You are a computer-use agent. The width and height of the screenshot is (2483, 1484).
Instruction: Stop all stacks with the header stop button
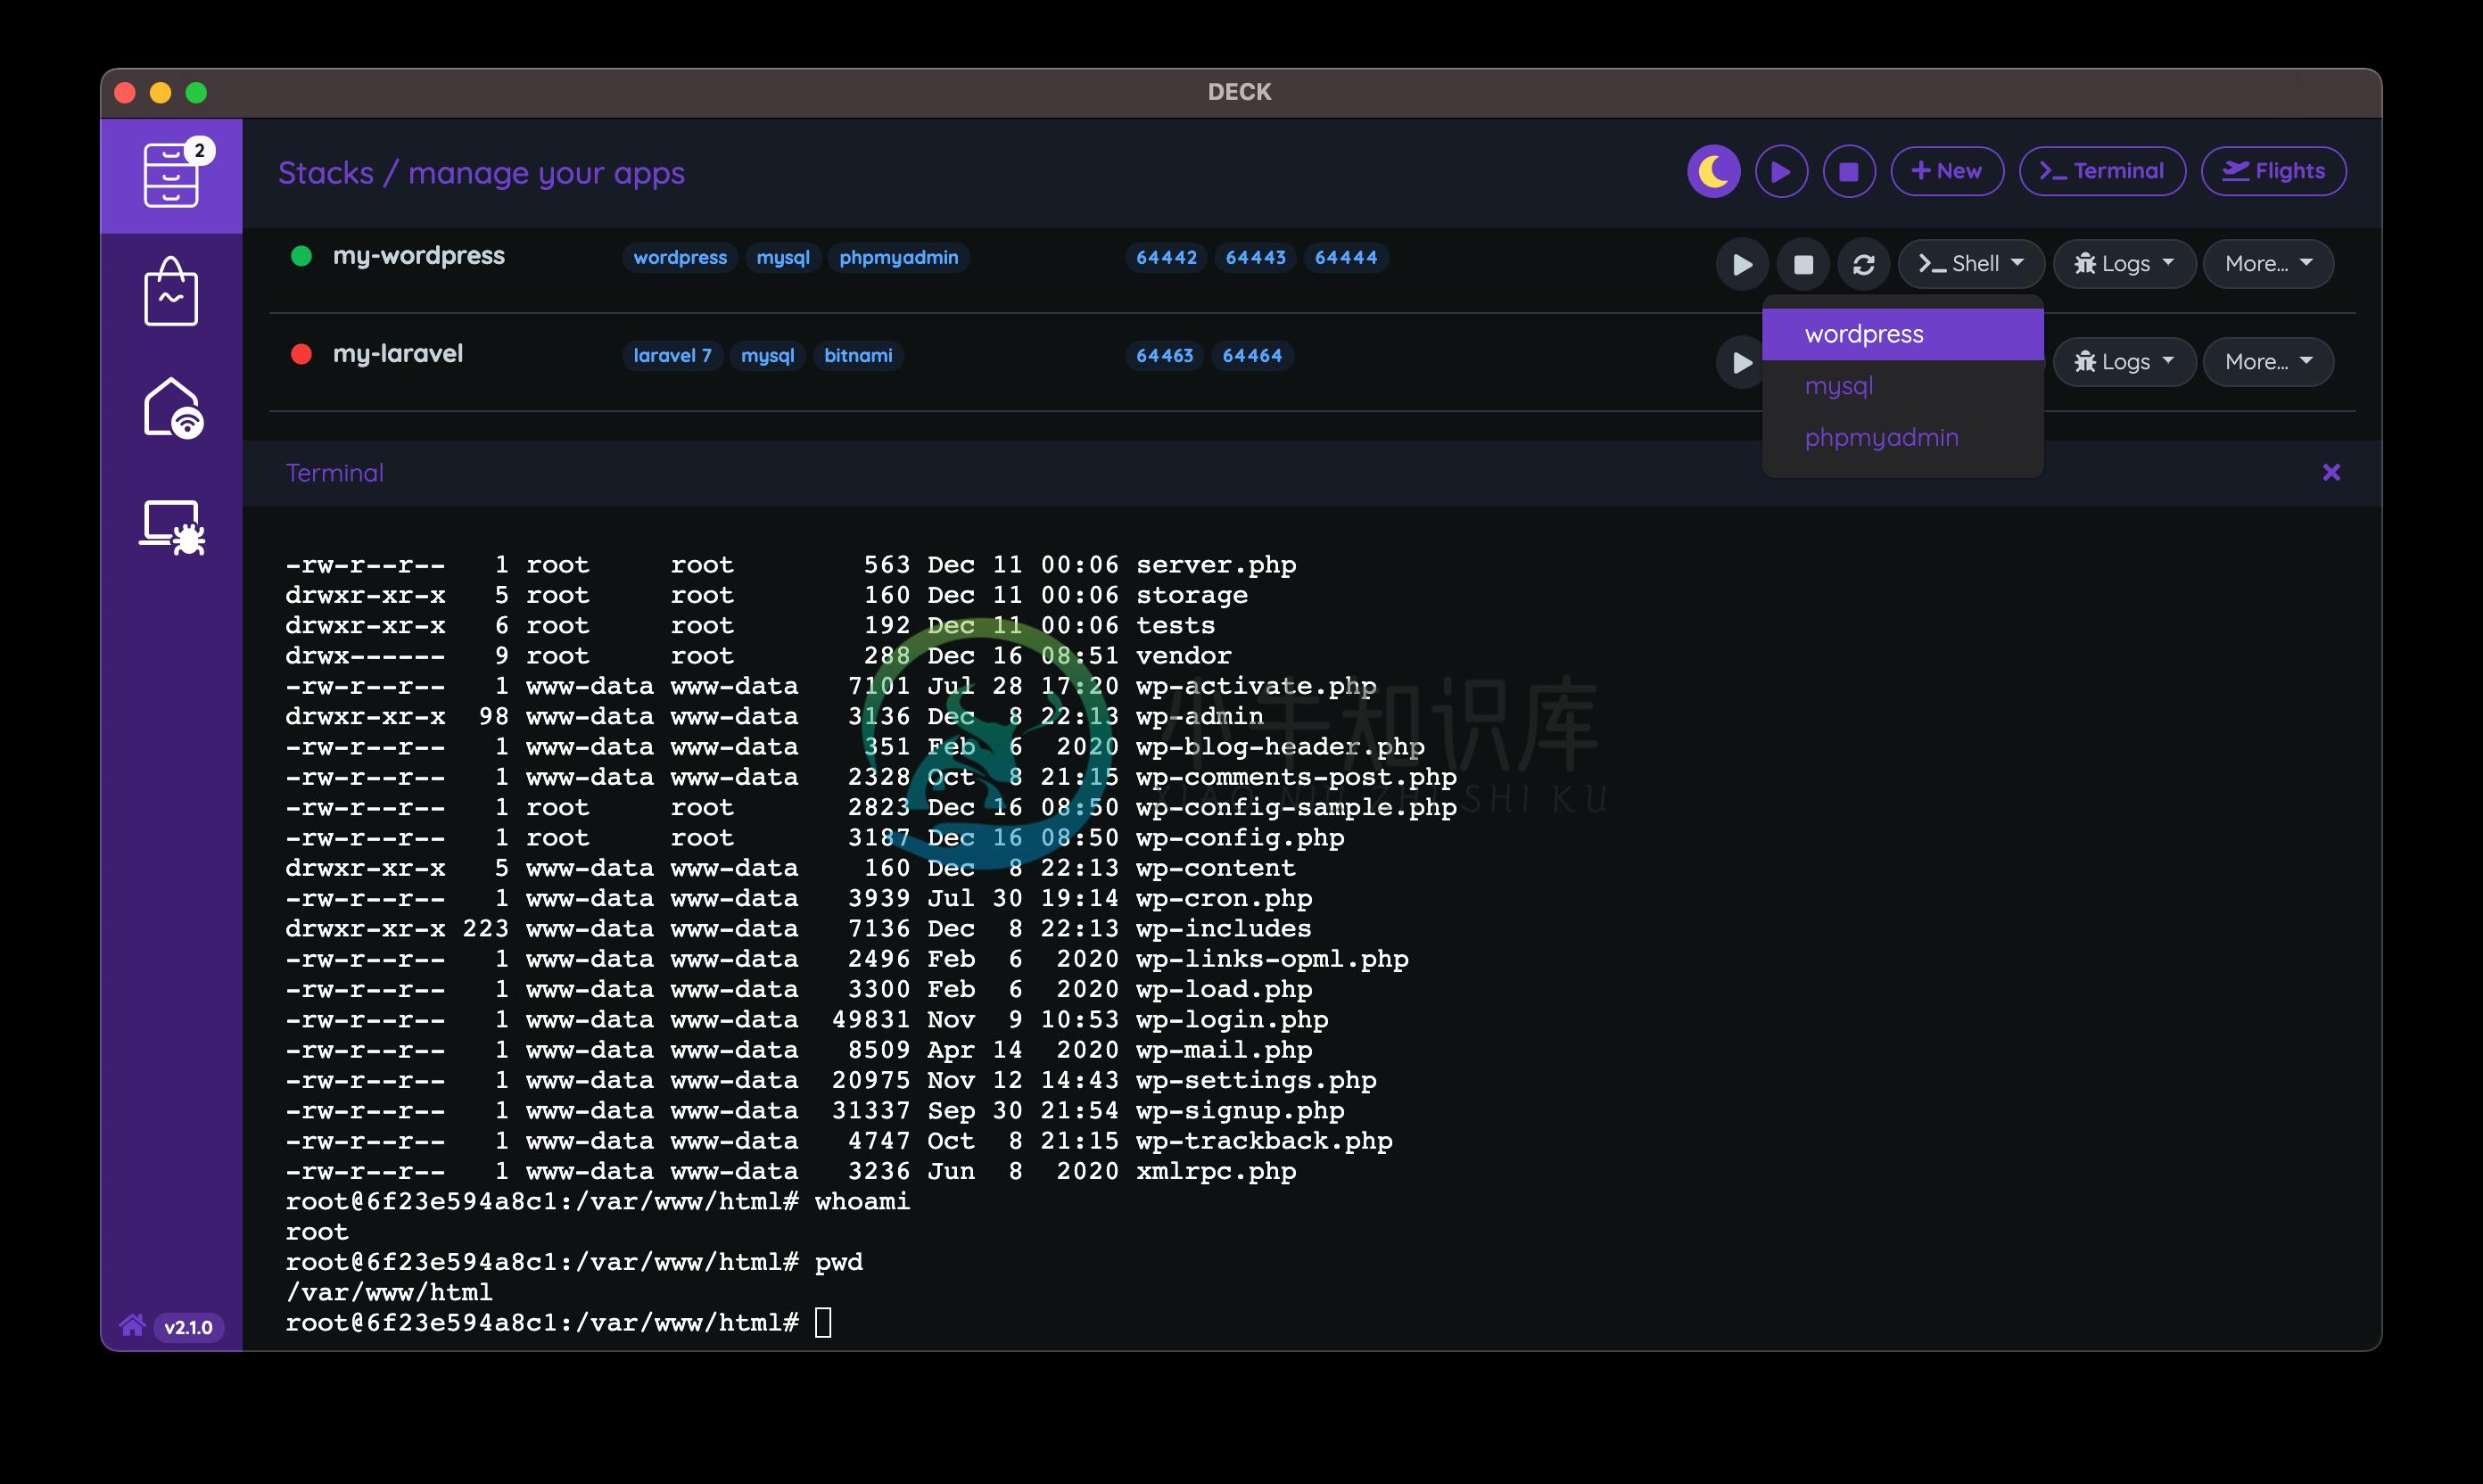click(1849, 171)
